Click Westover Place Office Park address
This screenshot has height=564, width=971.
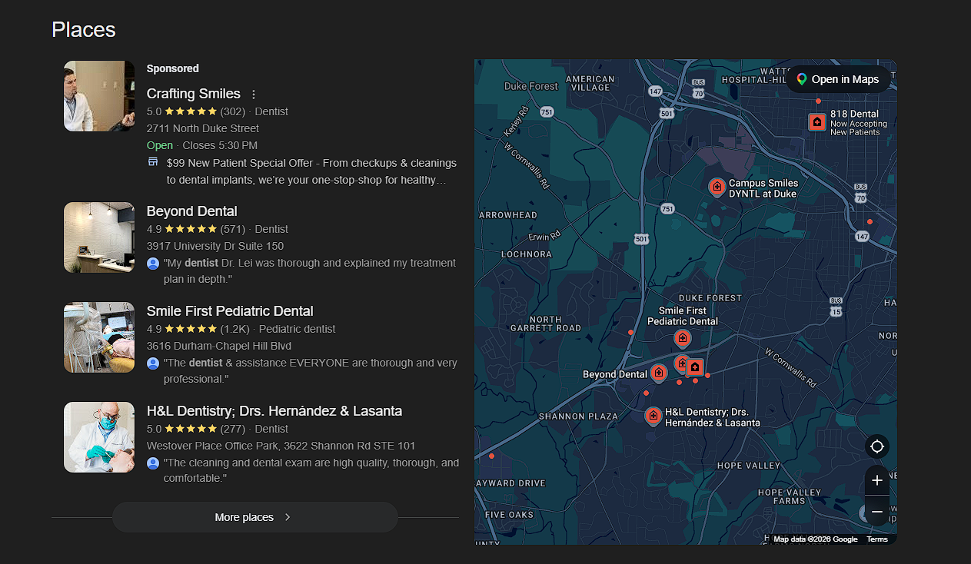[x=281, y=446]
